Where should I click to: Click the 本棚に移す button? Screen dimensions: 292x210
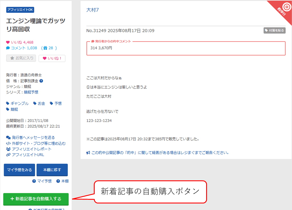click(x=52, y=170)
